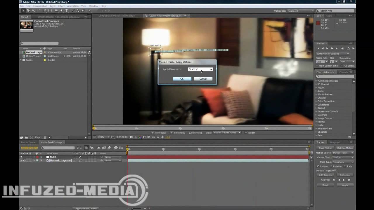Select the Hand tool
Image resolution: width=374 pixels, height=210 pixels.
click(x=28, y=10)
